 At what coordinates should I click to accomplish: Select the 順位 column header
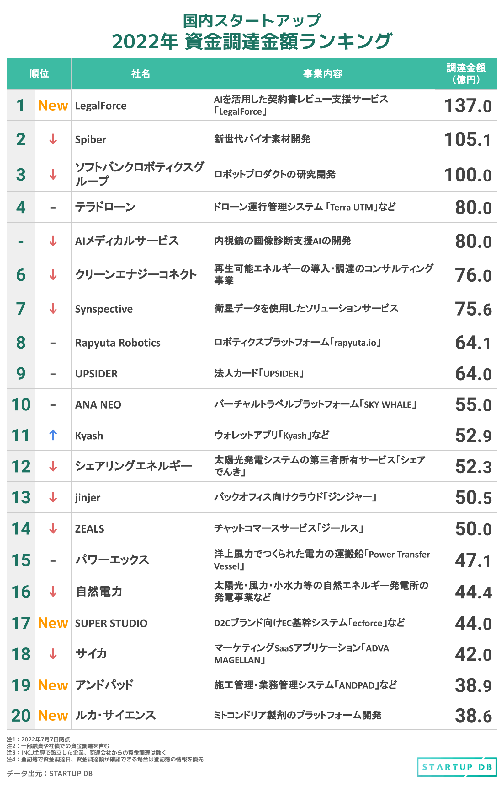(x=39, y=74)
